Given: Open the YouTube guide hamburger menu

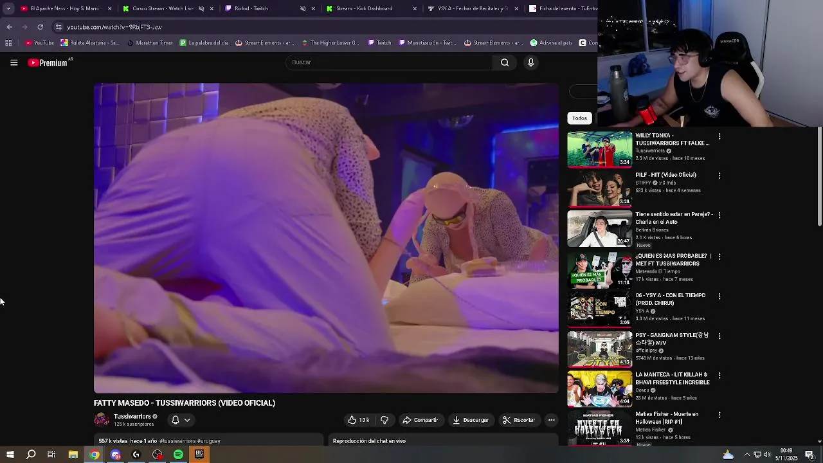Looking at the screenshot, I should 14,62.
